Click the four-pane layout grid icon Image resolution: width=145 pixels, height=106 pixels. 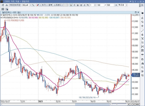pos(3,9)
